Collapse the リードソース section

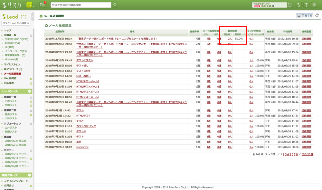click(x=30, y=91)
